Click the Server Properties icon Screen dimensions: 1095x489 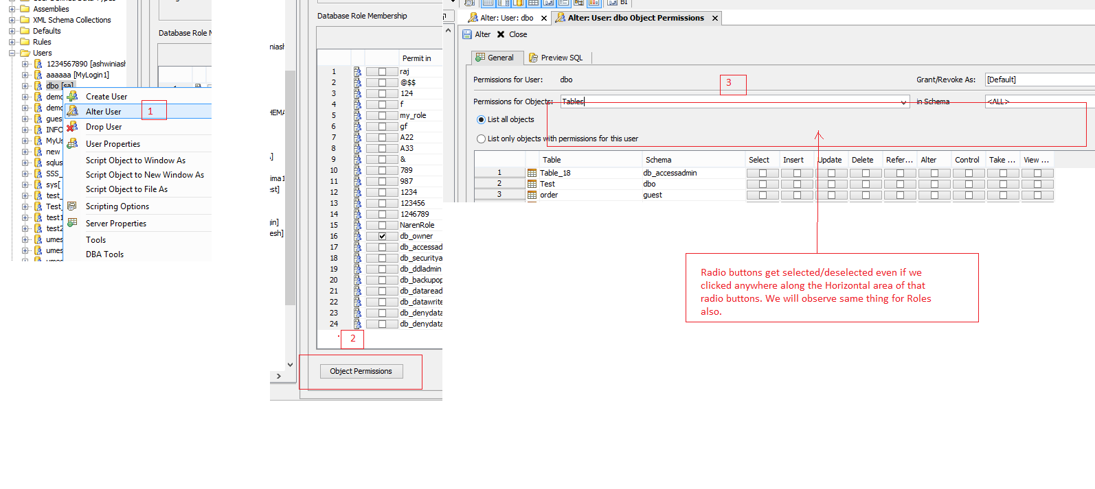click(x=71, y=223)
